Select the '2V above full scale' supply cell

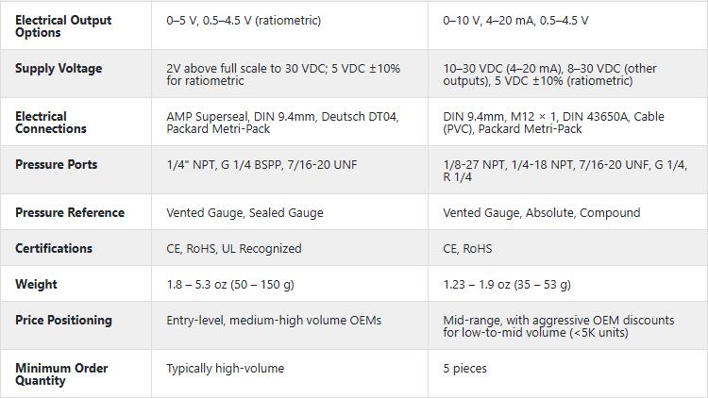(283, 75)
